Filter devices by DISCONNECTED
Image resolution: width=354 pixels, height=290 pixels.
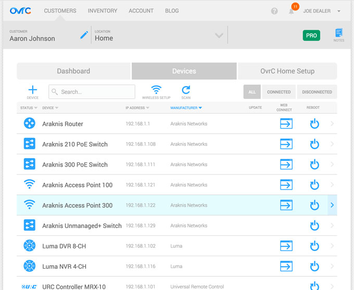tap(317, 92)
